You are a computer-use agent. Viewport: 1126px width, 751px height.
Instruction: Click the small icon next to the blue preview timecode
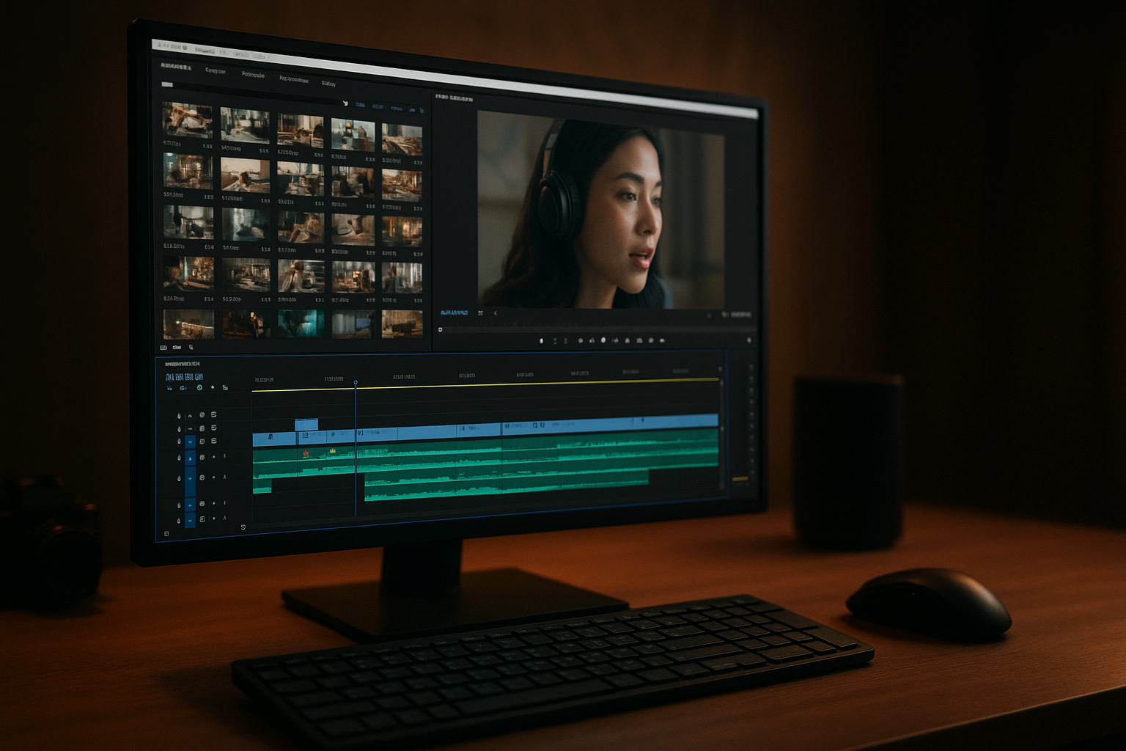tap(480, 313)
